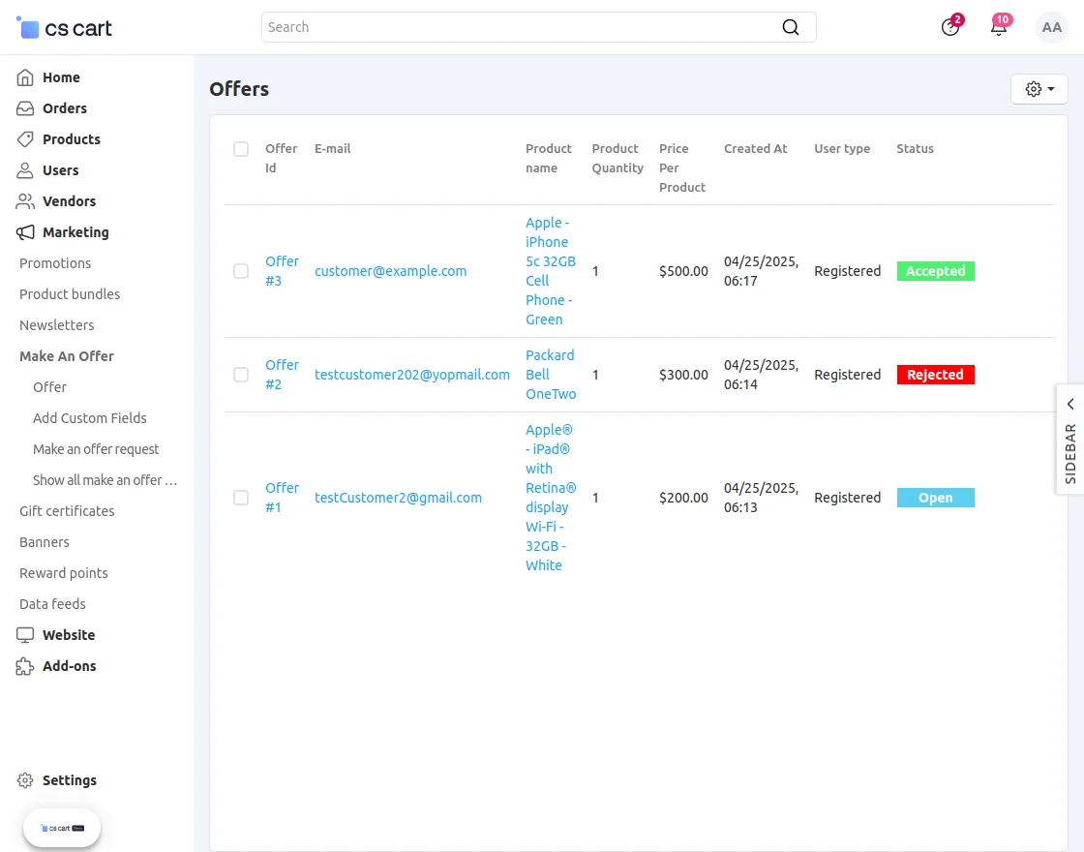The image size is (1084, 852).
Task: Open the Offer #2 link
Action: point(282,375)
